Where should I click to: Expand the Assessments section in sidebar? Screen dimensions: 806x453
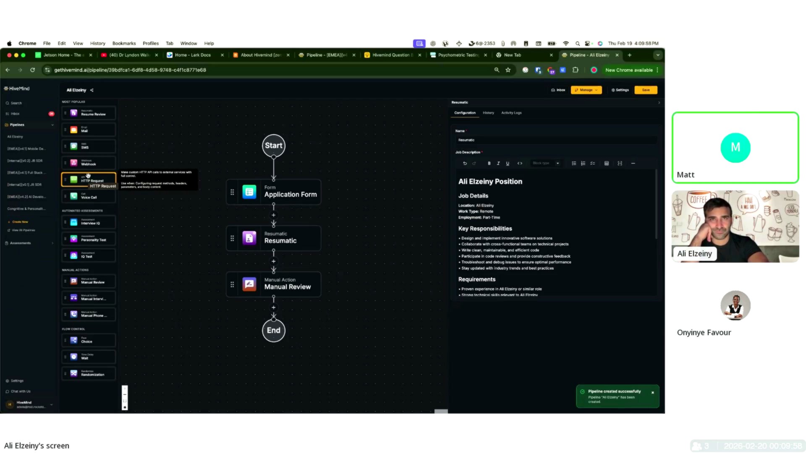pyautogui.click(x=52, y=243)
